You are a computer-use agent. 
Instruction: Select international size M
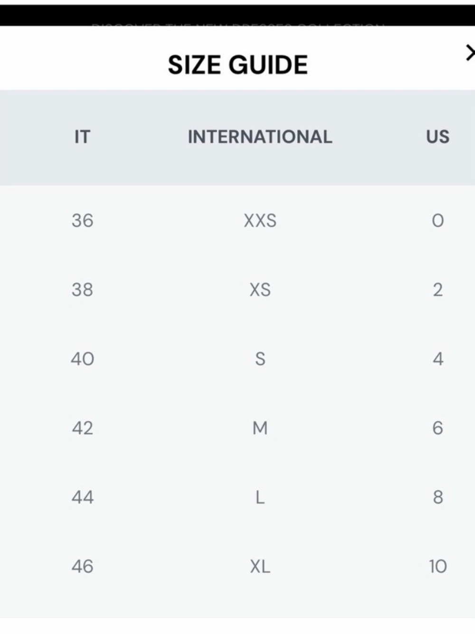pos(260,428)
